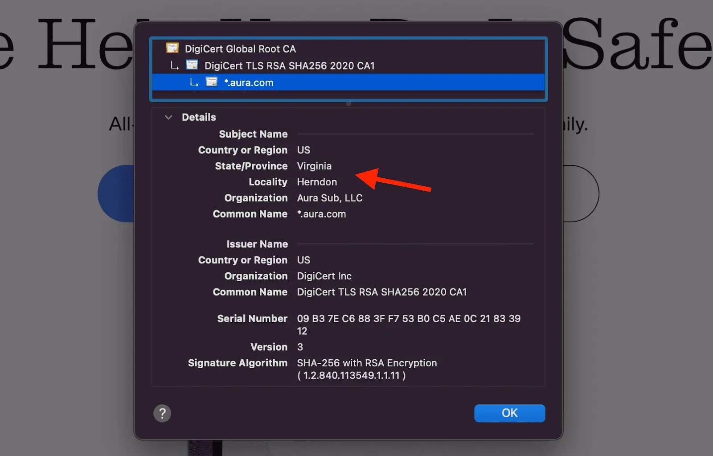Click the Common Name *.aura.com value
The height and width of the screenshot is (456, 713).
[x=322, y=214]
